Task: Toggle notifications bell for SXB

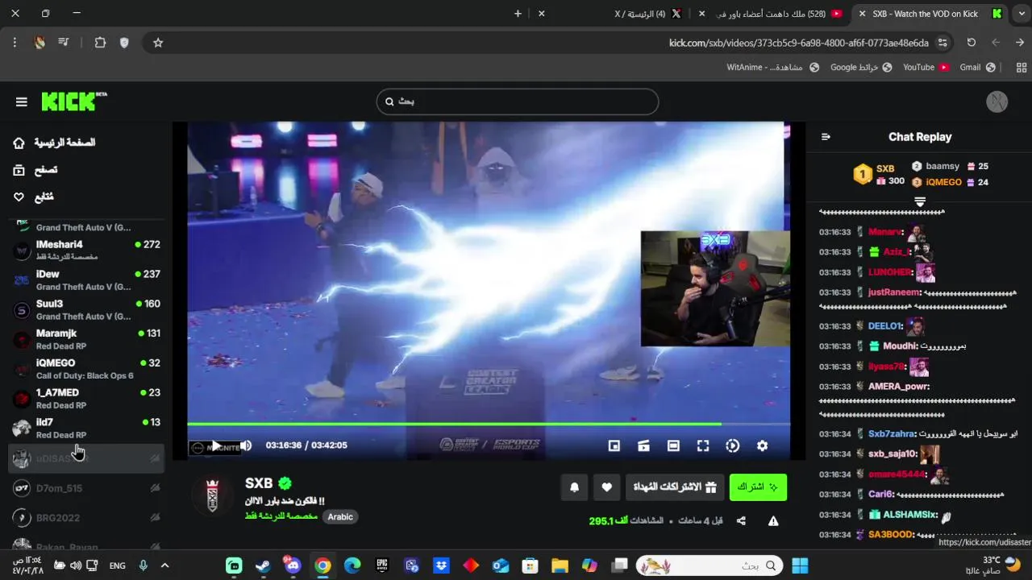Action: [x=574, y=487]
